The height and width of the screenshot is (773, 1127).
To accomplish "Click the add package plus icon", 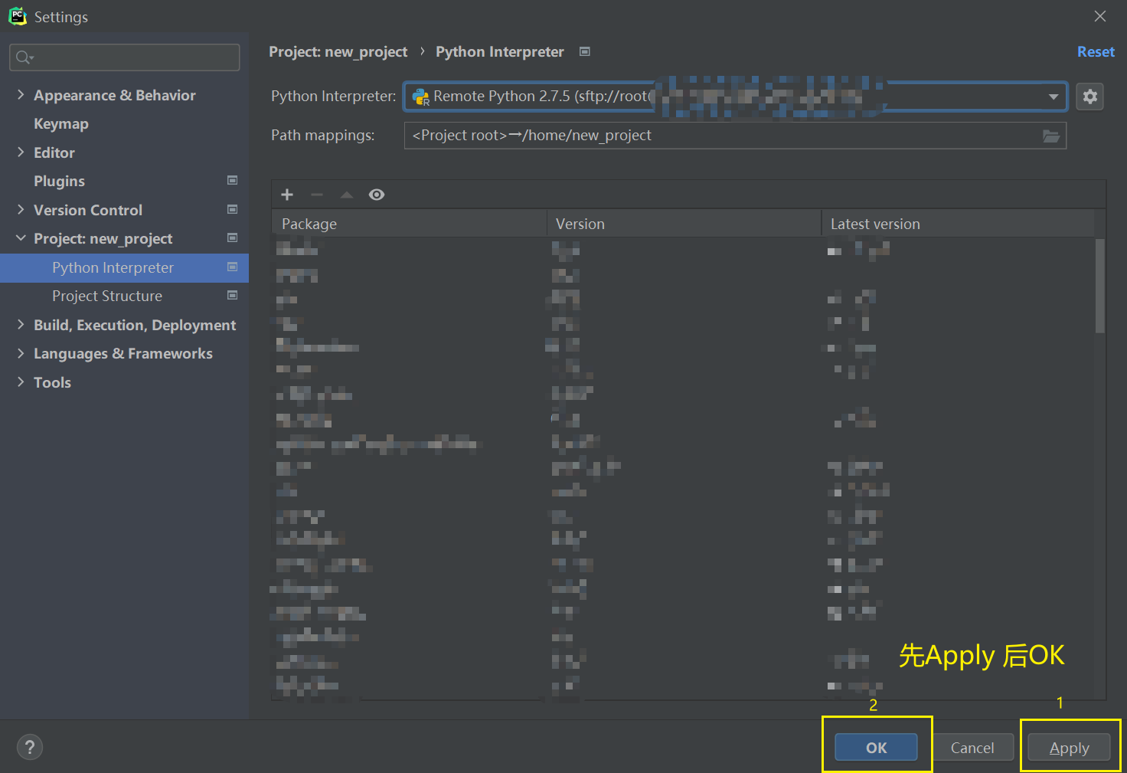I will [x=287, y=195].
